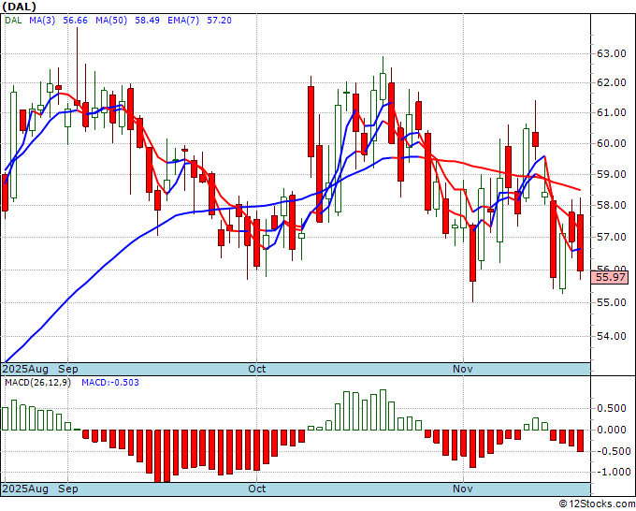This screenshot has height=511, width=636.
Task: Click the MA(3) value 56.66
Action: pos(75,21)
